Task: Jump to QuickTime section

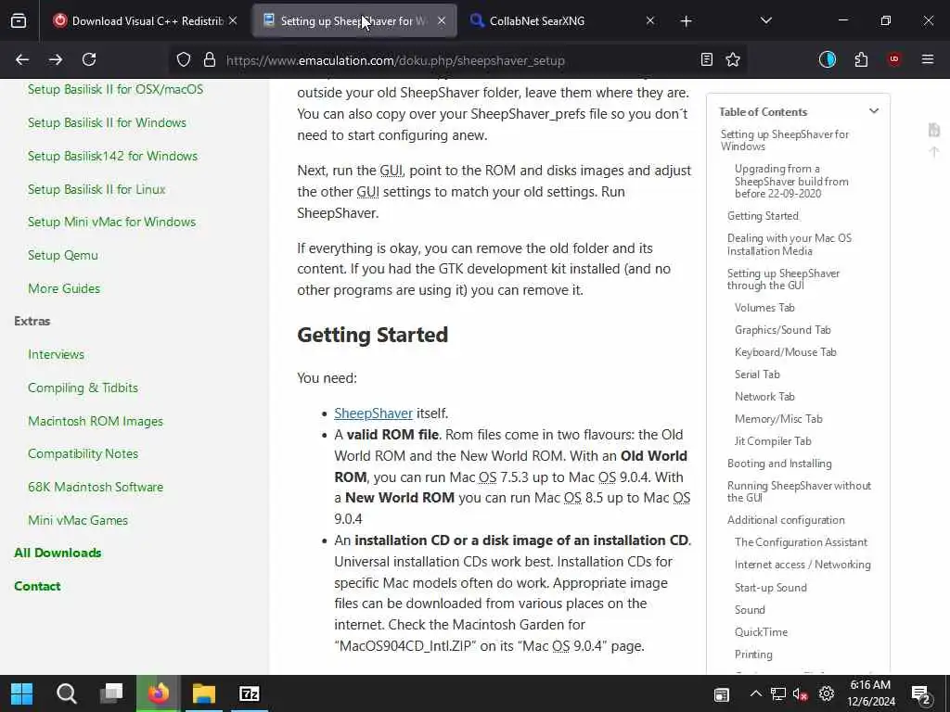Action: tap(761, 632)
